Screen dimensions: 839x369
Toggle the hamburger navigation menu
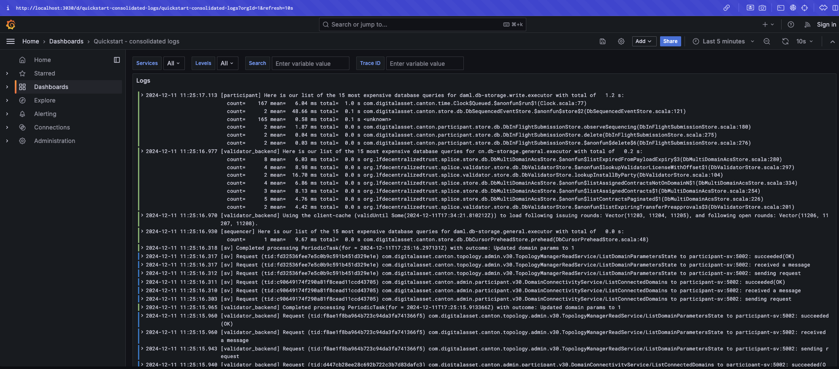pyautogui.click(x=11, y=41)
